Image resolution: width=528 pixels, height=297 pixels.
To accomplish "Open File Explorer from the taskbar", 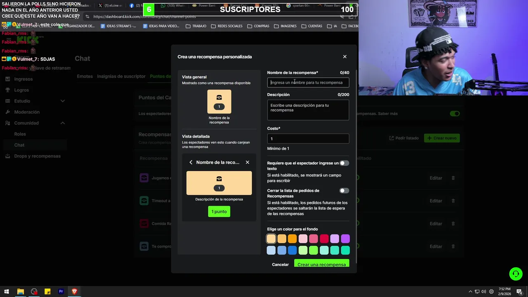I will (20, 292).
